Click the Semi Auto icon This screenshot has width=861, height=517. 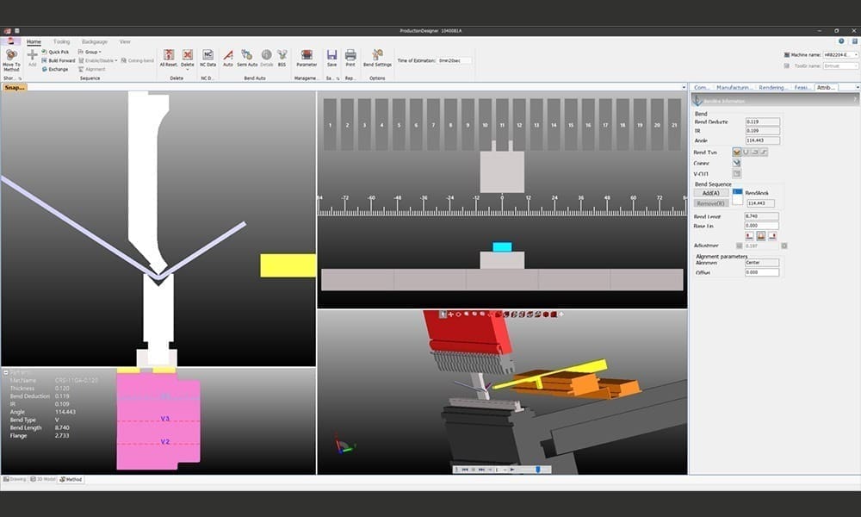[x=247, y=56]
